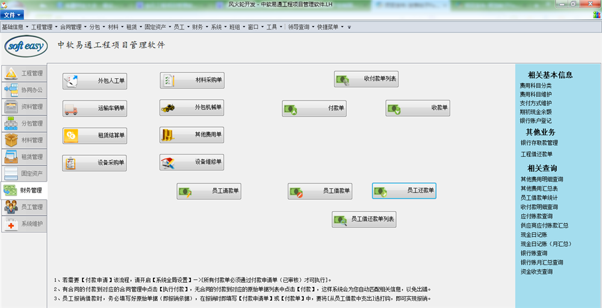
Task: Expand the 基础信息 menu
Action: coord(14,27)
